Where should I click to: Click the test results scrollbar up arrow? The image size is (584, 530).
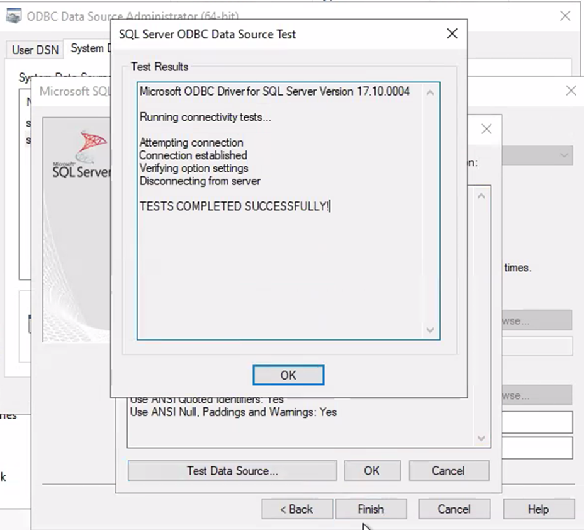pos(430,93)
